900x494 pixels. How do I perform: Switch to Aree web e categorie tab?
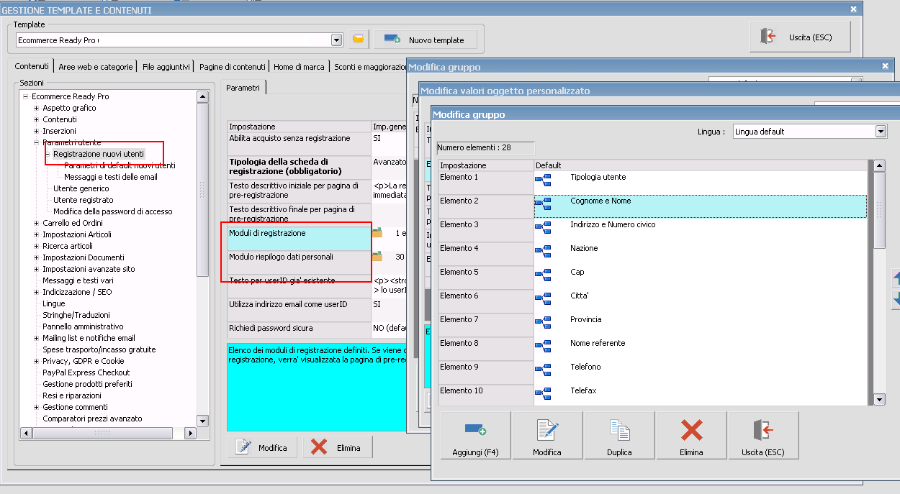pyautogui.click(x=96, y=67)
